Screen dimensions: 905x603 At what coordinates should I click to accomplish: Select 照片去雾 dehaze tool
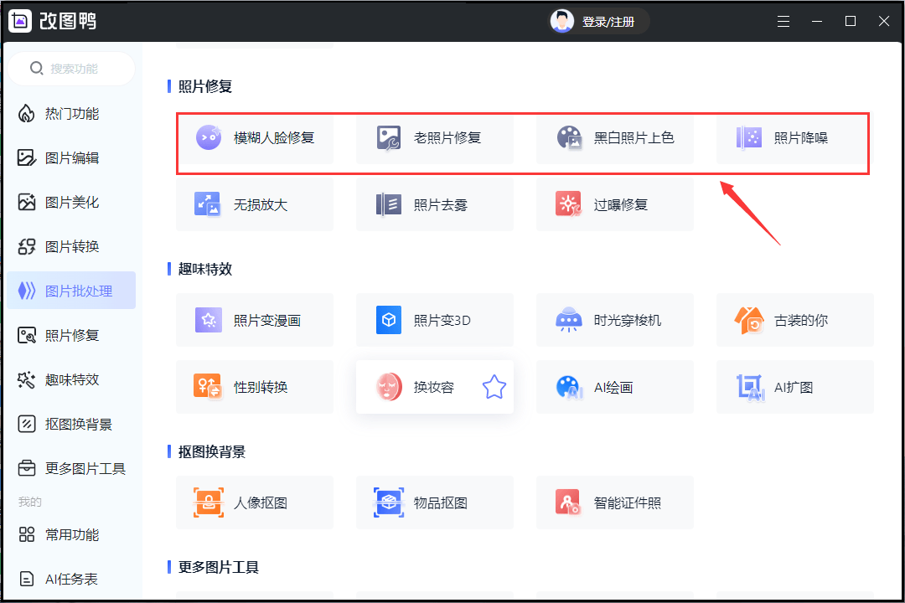pos(435,204)
